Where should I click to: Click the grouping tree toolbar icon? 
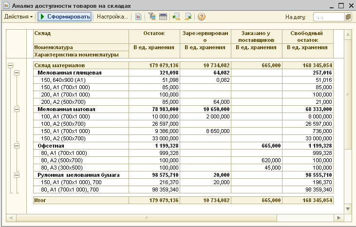coord(151,17)
